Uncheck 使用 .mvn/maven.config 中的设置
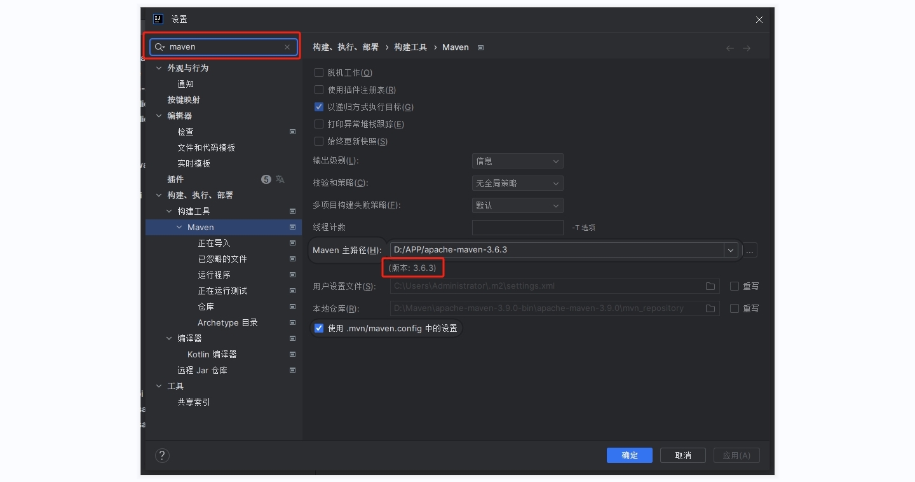Screen dimensions: 915x482 click(319, 329)
